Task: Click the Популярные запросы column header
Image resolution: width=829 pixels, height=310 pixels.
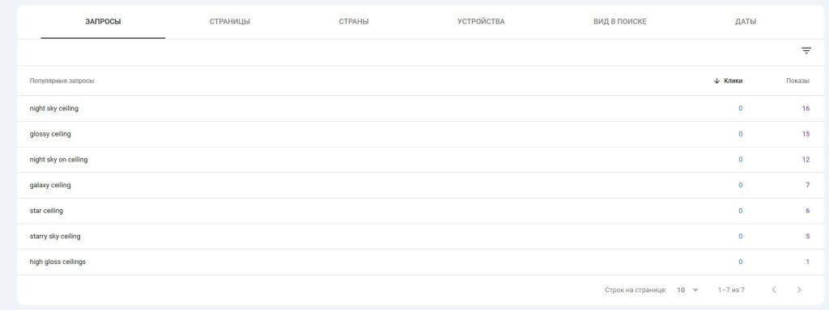Action: point(62,82)
